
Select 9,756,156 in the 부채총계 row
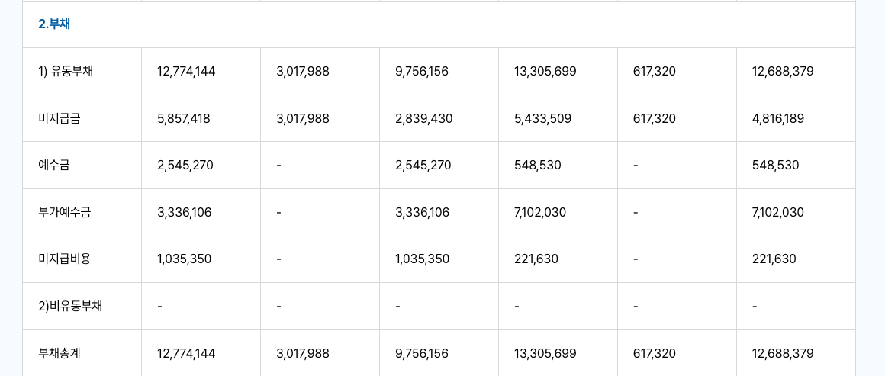point(421,353)
